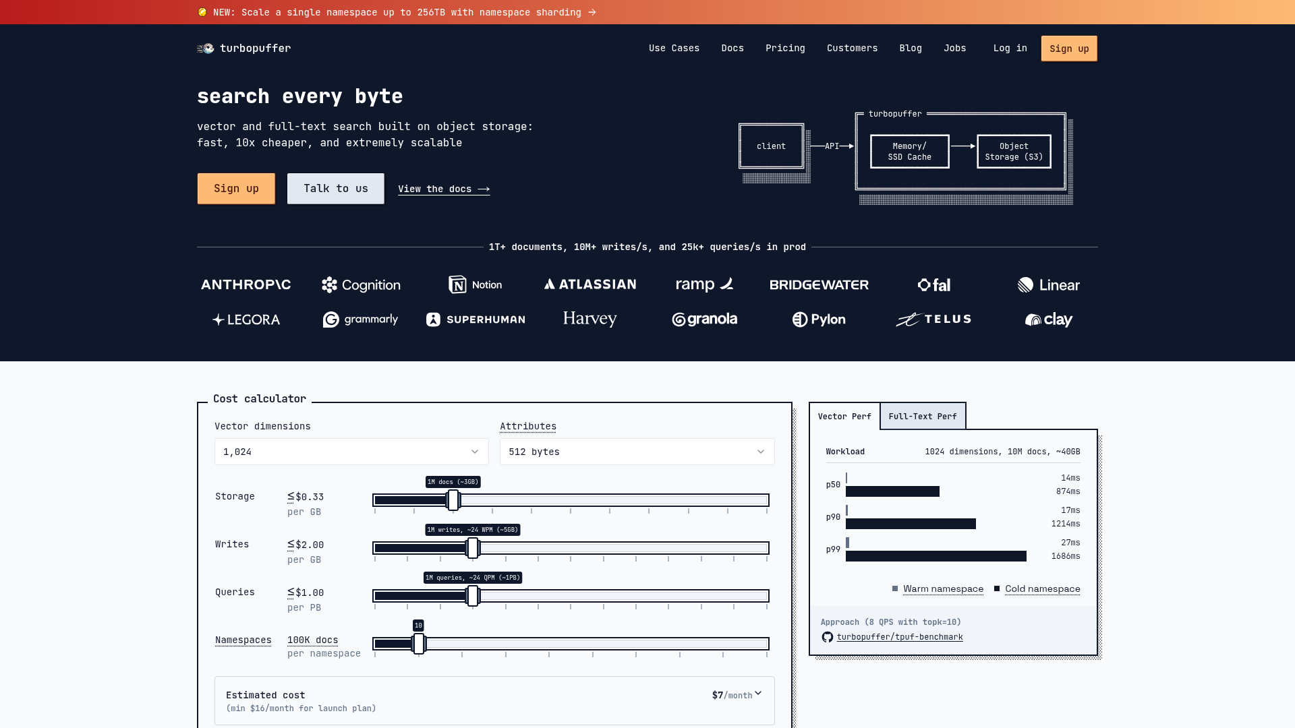
Task: Click the Legora logo
Action: click(246, 320)
